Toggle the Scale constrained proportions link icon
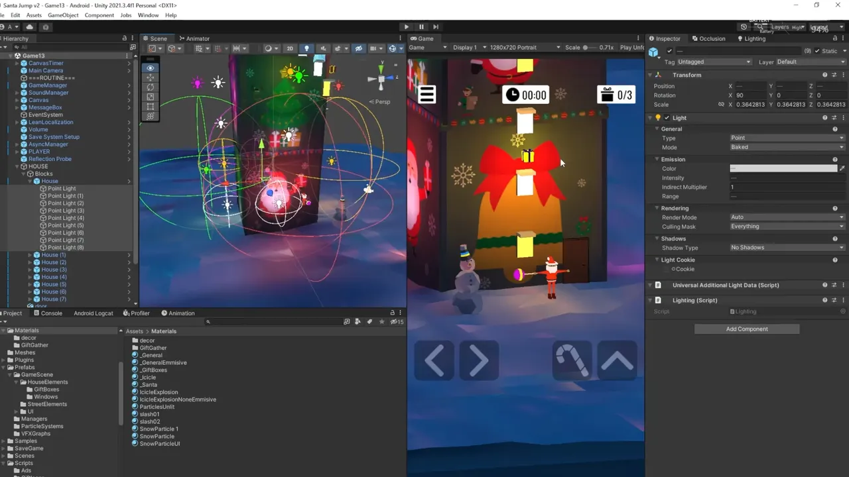Image resolution: width=849 pixels, height=477 pixels. pos(721,105)
